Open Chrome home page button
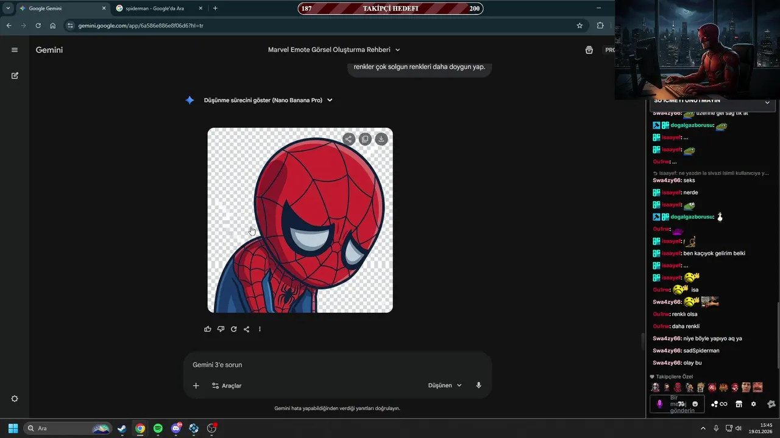The width and height of the screenshot is (780, 438). click(x=53, y=26)
